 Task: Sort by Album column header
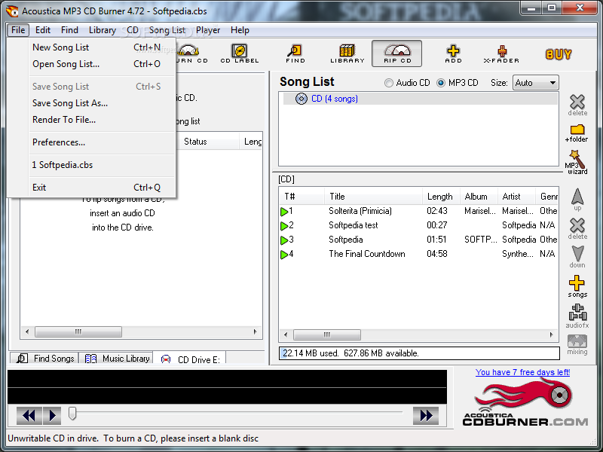coord(479,197)
